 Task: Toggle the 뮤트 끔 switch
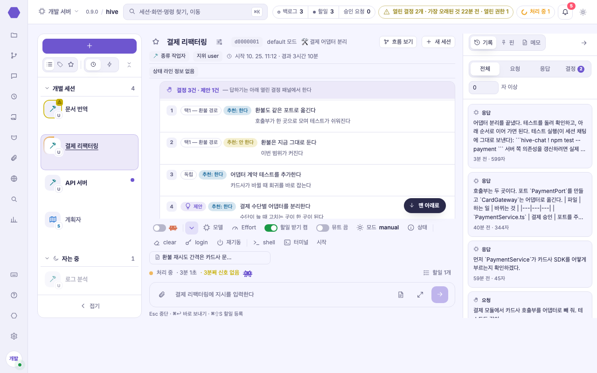[323, 228]
